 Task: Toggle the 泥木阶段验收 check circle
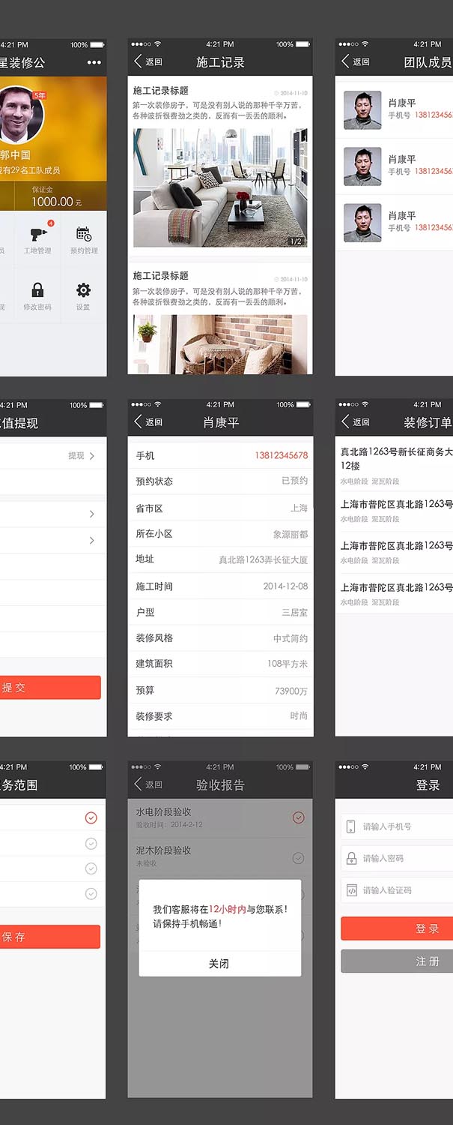(298, 857)
